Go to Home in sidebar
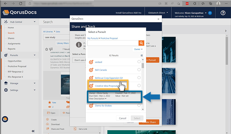The width and height of the screenshot is (231, 134). click(x=11, y=28)
